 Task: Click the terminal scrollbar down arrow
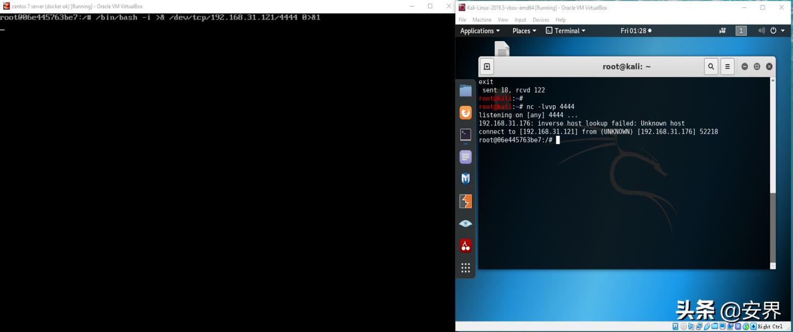click(x=773, y=266)
